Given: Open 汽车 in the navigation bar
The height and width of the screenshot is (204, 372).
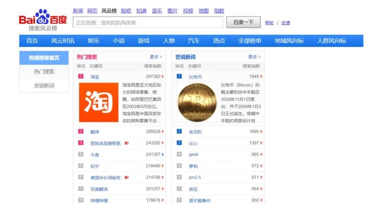Looking at the screenshot, I should (194, 41).
